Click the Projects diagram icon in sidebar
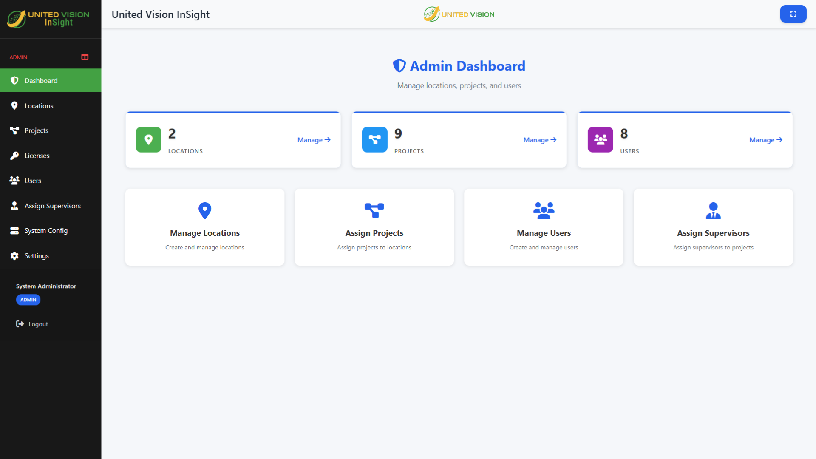The height and width of the screenshot is (459, 816). 14,130
